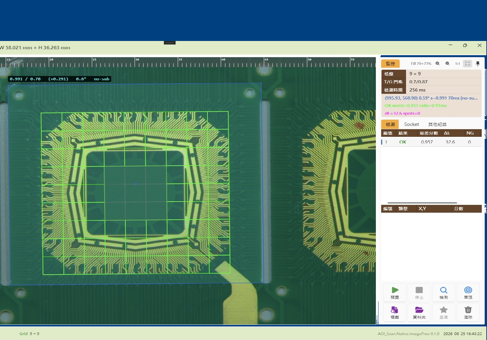Click the 9 × 9 grid value field
This screenshot has height=340, width=487.
tap(444, 74)
